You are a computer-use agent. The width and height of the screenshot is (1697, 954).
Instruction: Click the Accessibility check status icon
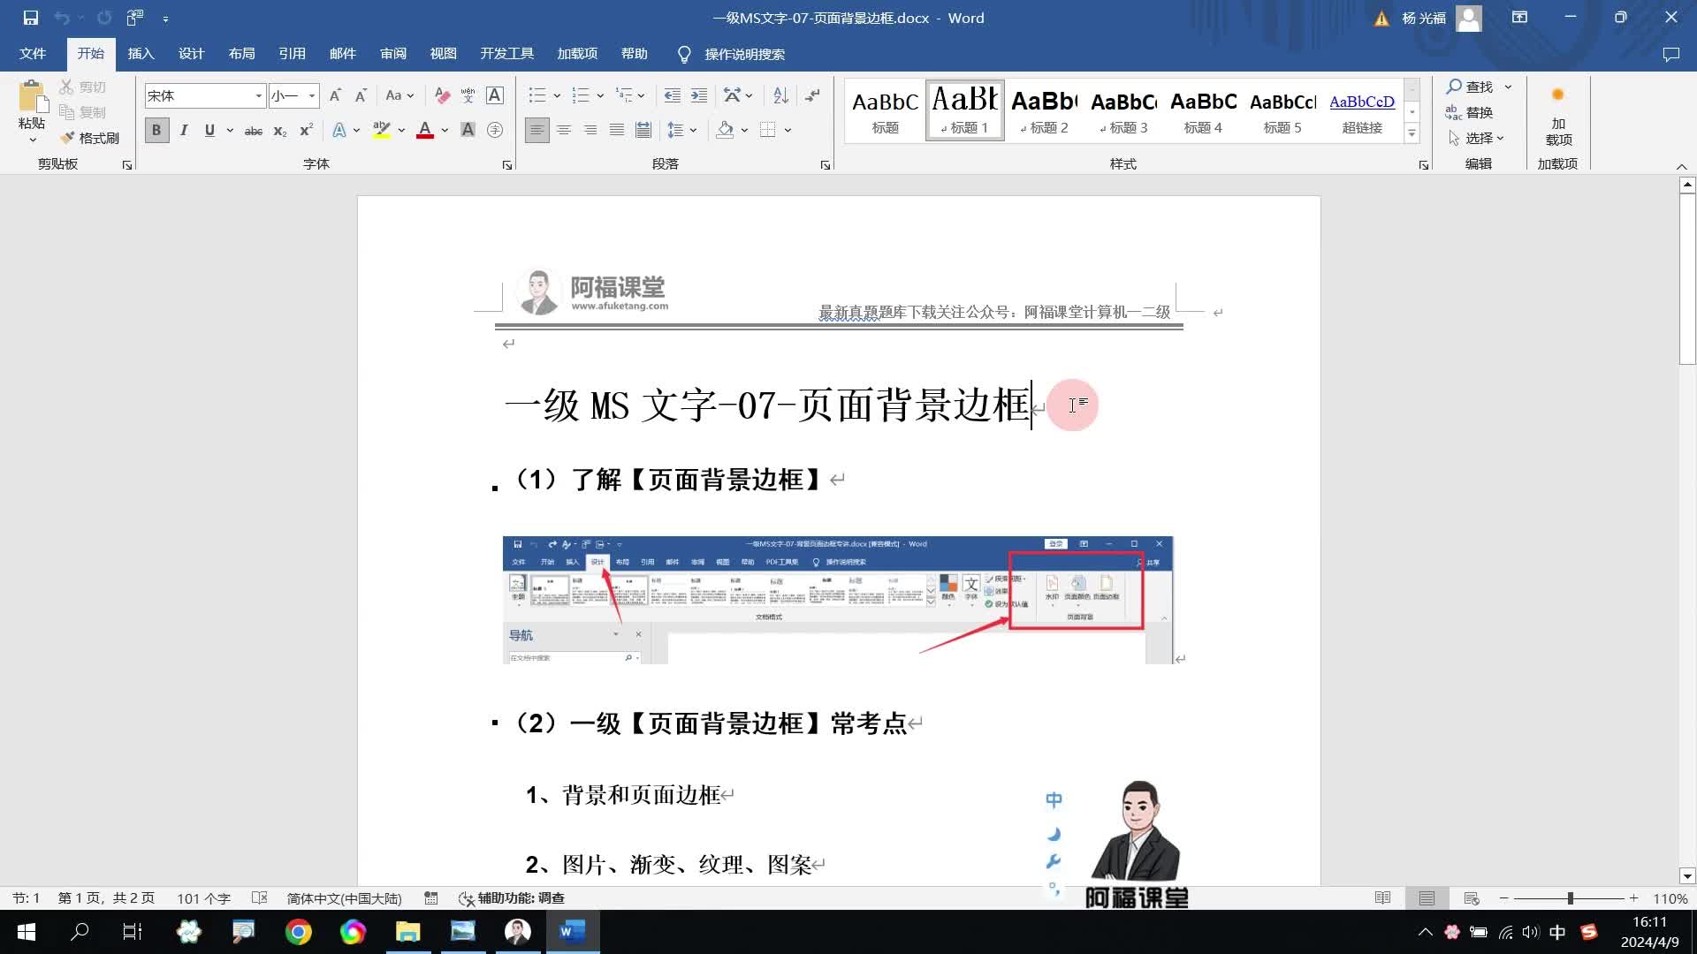tap(511, 898)
